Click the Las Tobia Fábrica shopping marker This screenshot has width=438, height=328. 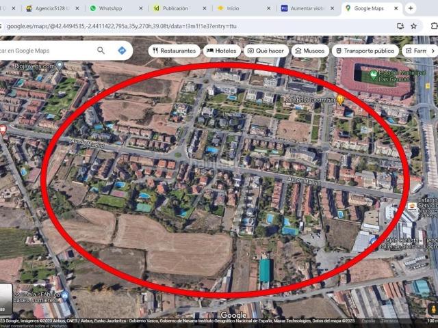click(x=65, y=295)
